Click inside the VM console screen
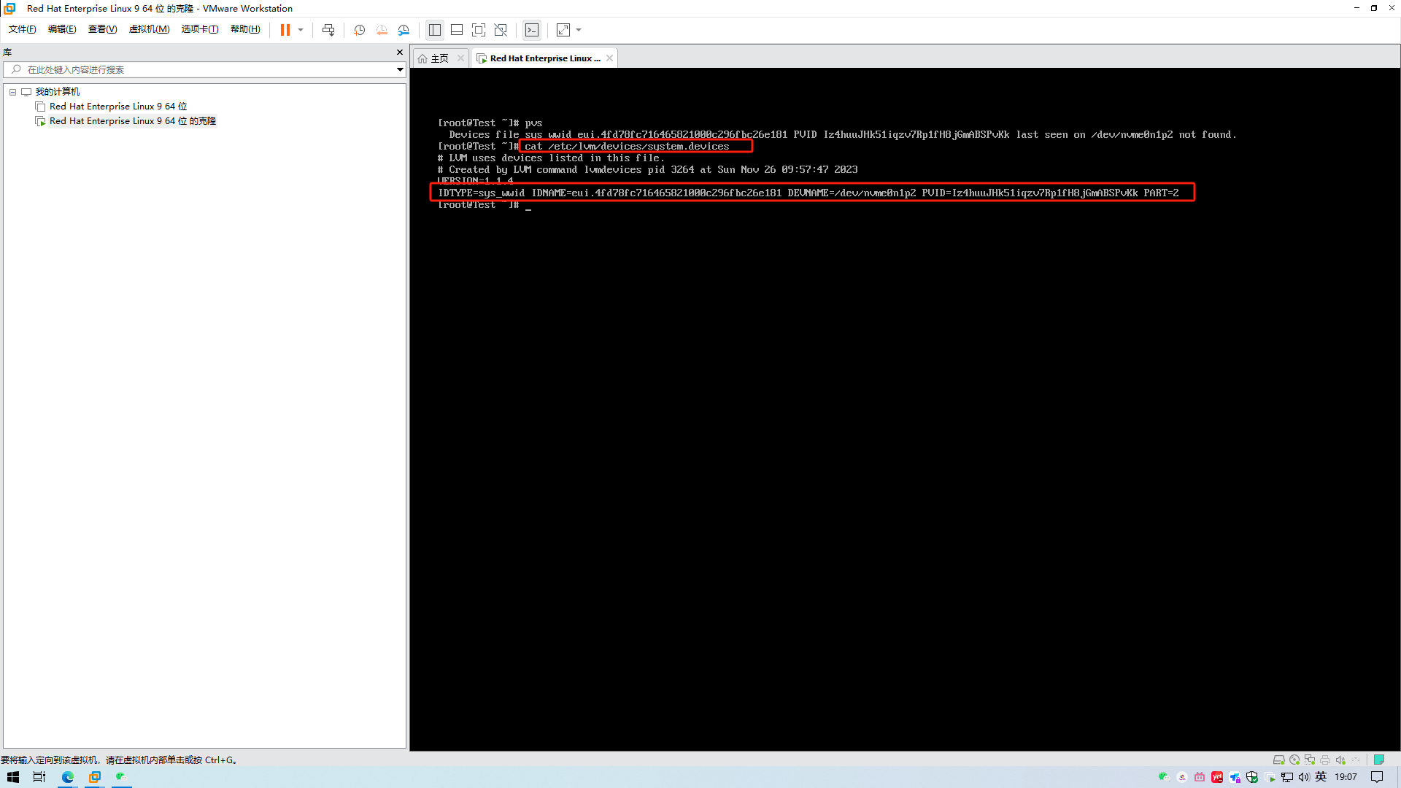 [x=905, y=409]
